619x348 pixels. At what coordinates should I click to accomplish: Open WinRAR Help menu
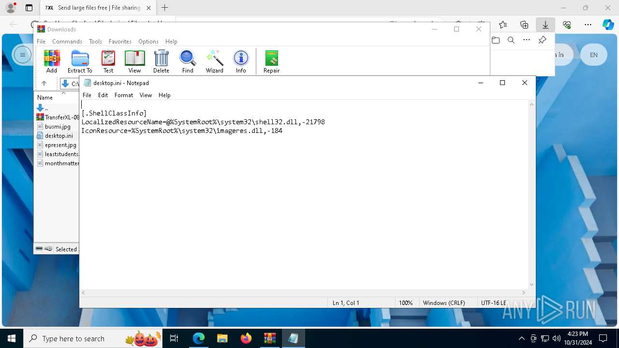pyautogui.click(x=171, y=42)
